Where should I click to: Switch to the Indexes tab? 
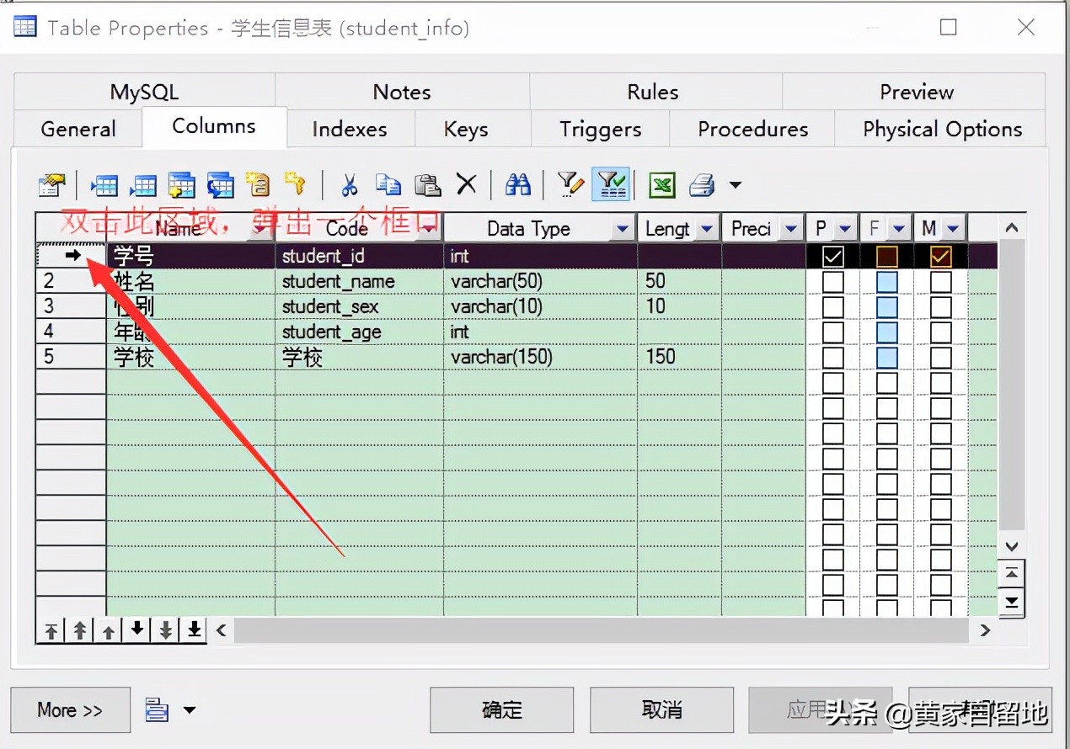(350, 129)
